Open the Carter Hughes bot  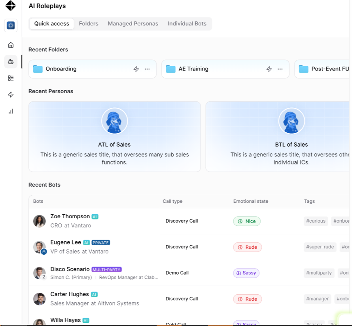189,299
